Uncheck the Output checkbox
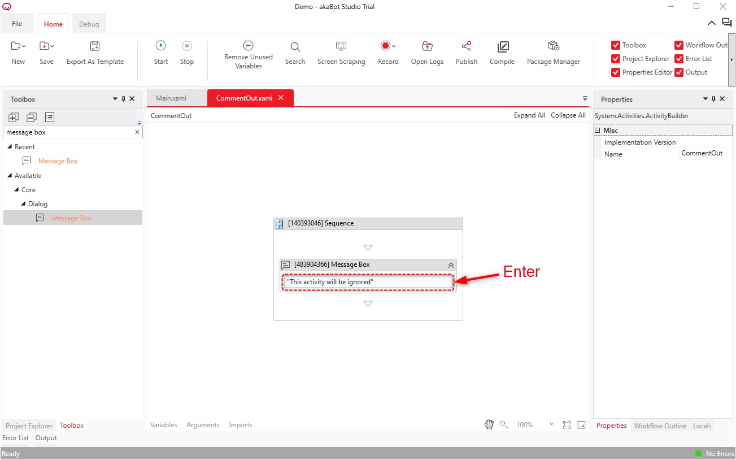 tap(679, 72)
